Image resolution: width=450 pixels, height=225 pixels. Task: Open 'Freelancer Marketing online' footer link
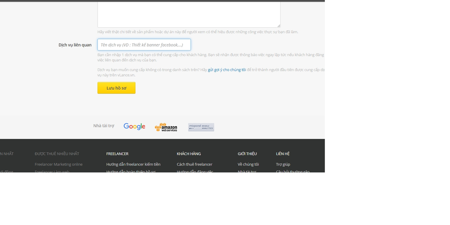[58, 164]
